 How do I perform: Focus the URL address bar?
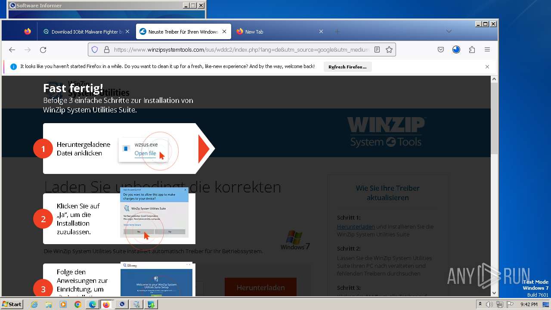[x=241, y=50]
